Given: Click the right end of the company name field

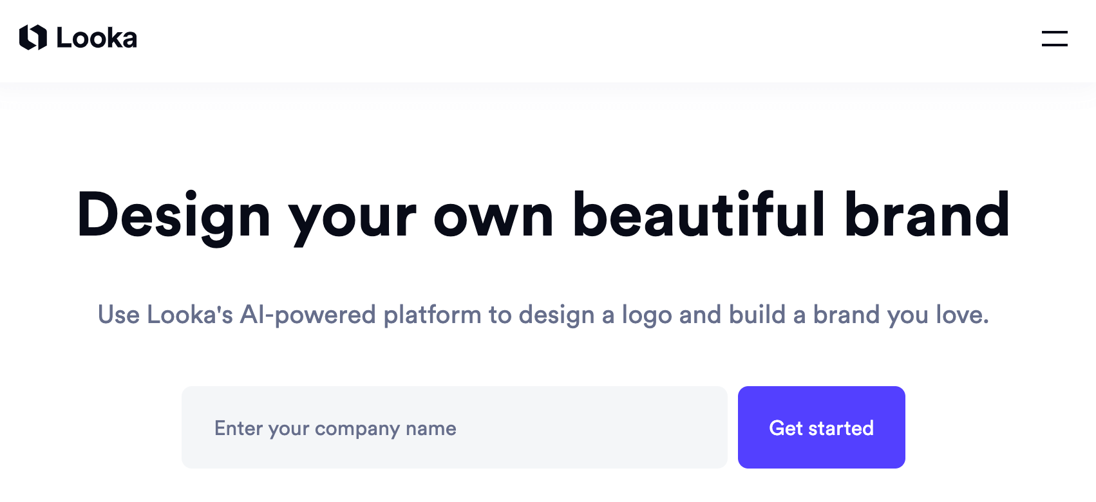Looking at the screenshot, I should click(x=708, y=427).
